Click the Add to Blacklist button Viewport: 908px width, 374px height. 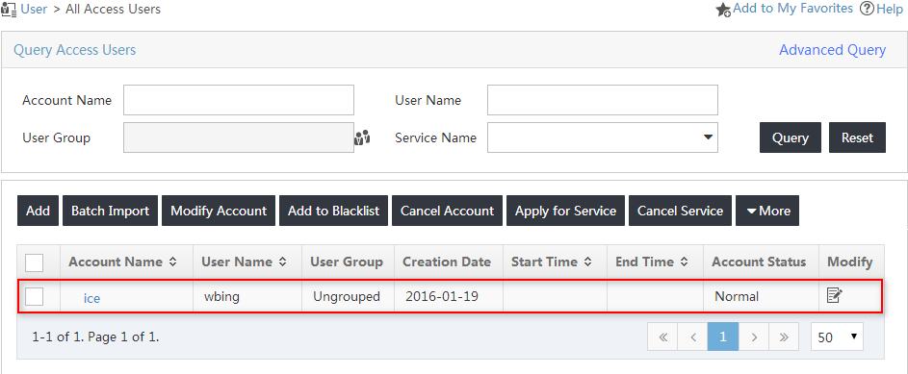coord(333,211)
